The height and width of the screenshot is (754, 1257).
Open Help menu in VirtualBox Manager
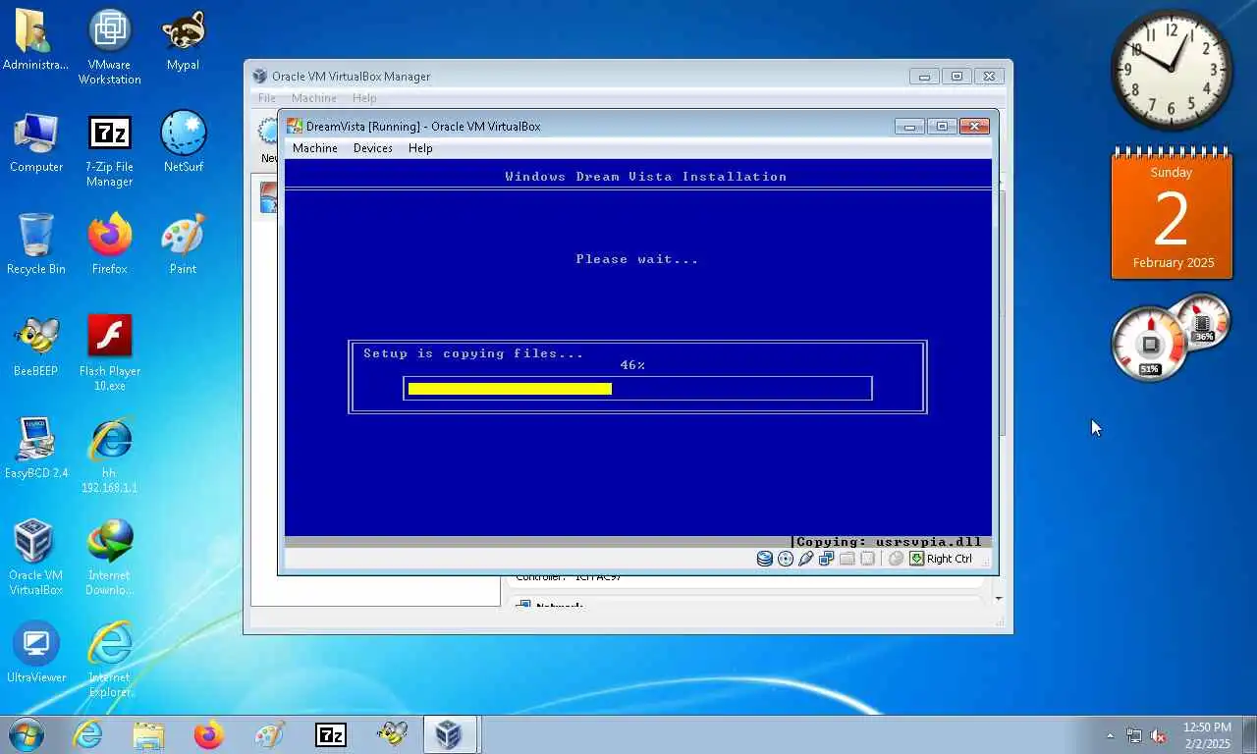click(364, 98)
